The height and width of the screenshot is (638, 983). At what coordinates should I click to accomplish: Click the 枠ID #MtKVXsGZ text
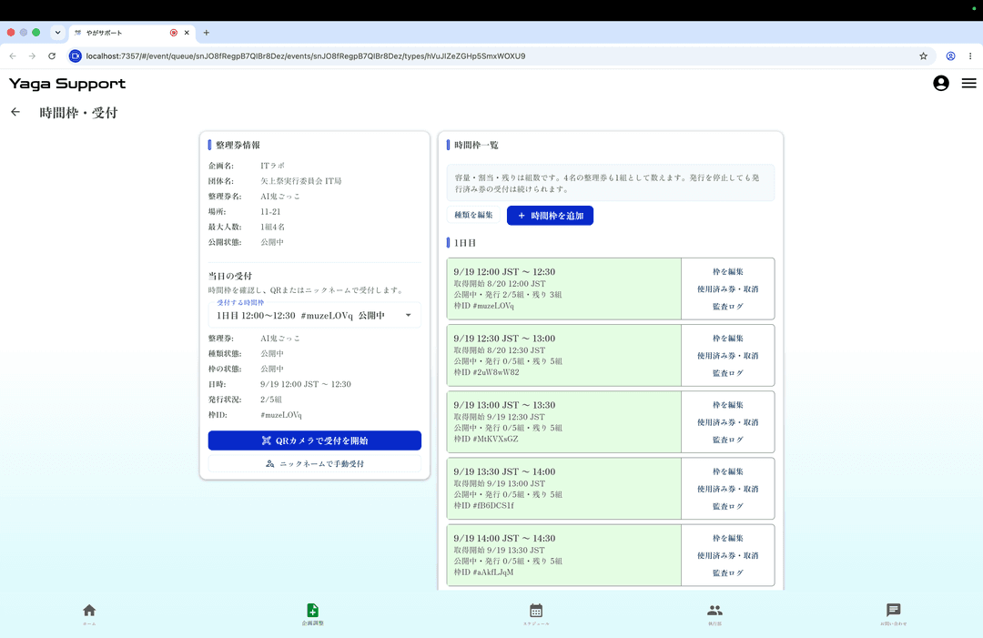click(486, 439)
